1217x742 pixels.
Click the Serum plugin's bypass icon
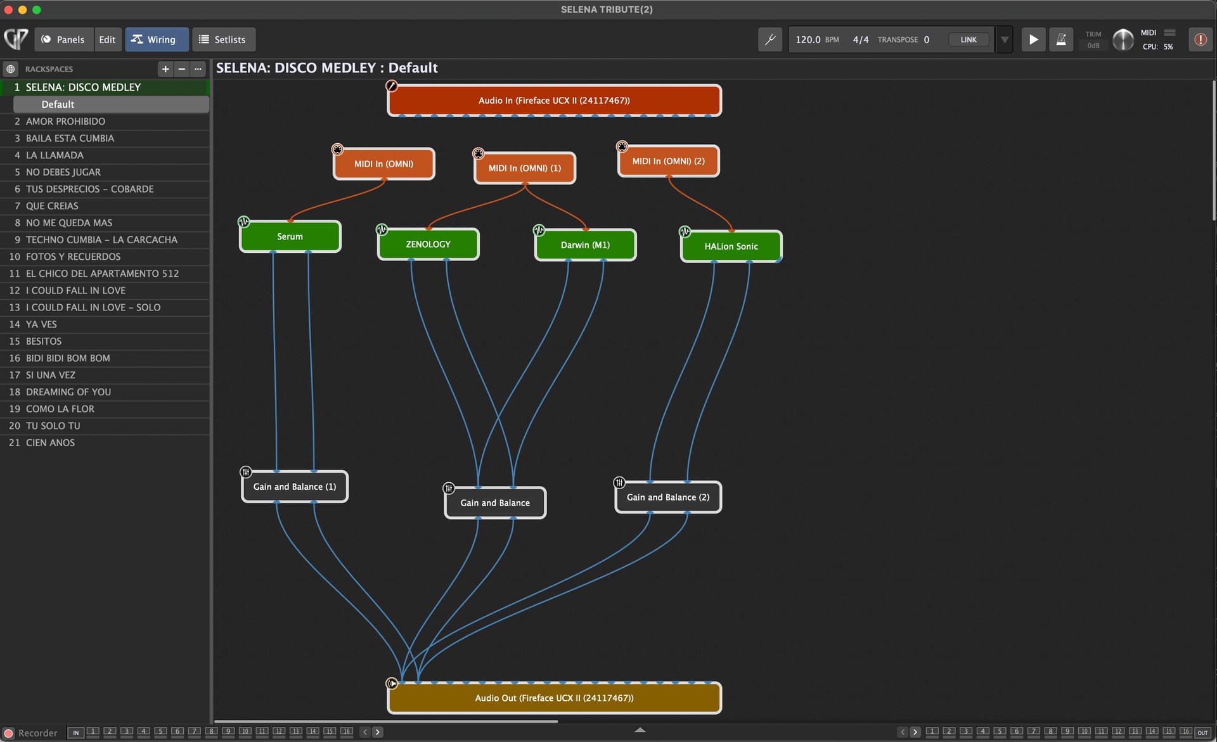pyautogui.click(x=243, y=222)
